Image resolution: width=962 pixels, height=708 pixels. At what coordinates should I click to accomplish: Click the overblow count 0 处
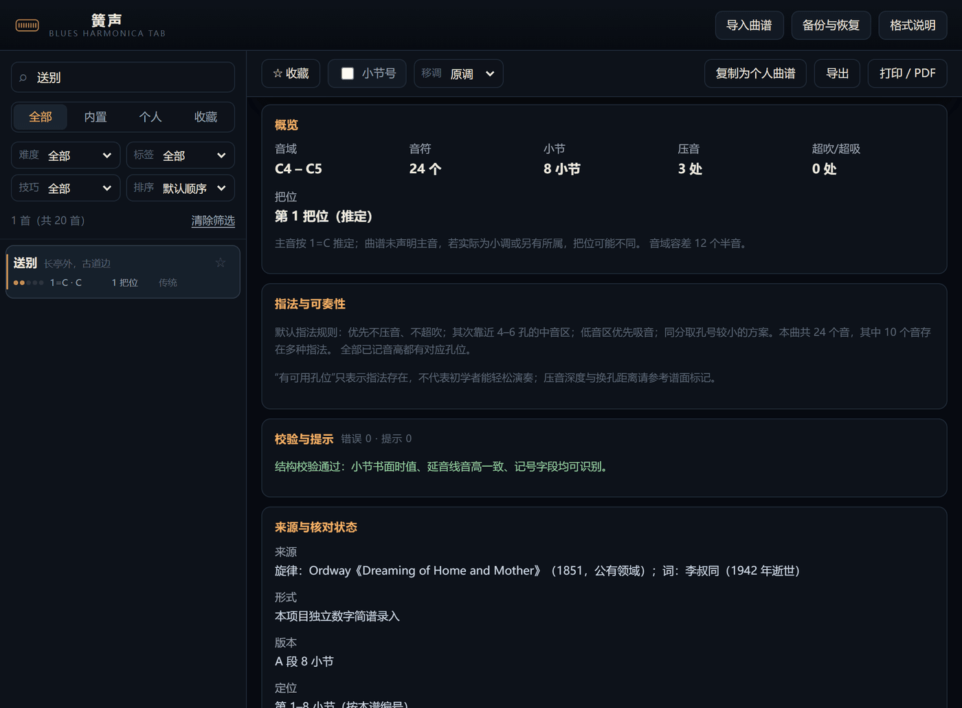pyautogui.click(x=824, y=169)
